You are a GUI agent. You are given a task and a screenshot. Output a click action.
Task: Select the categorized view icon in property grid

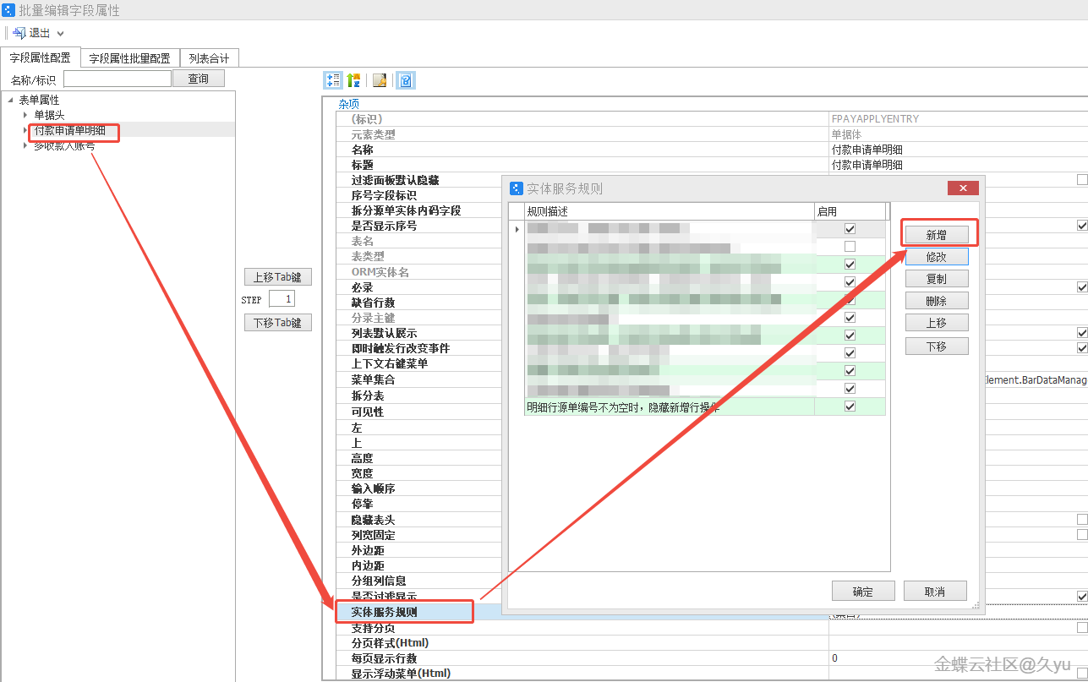pyautogui.click(x=333, y=80)
